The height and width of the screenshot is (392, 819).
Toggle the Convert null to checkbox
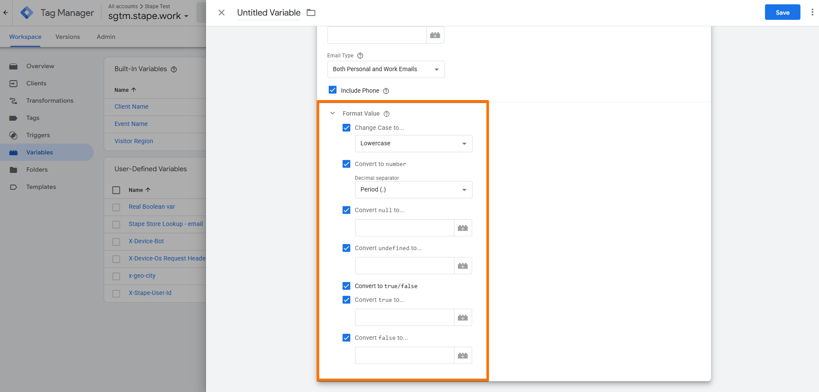[x=346, y=210]
